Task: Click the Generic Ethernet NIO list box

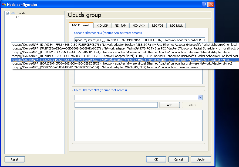Action: 138,77
